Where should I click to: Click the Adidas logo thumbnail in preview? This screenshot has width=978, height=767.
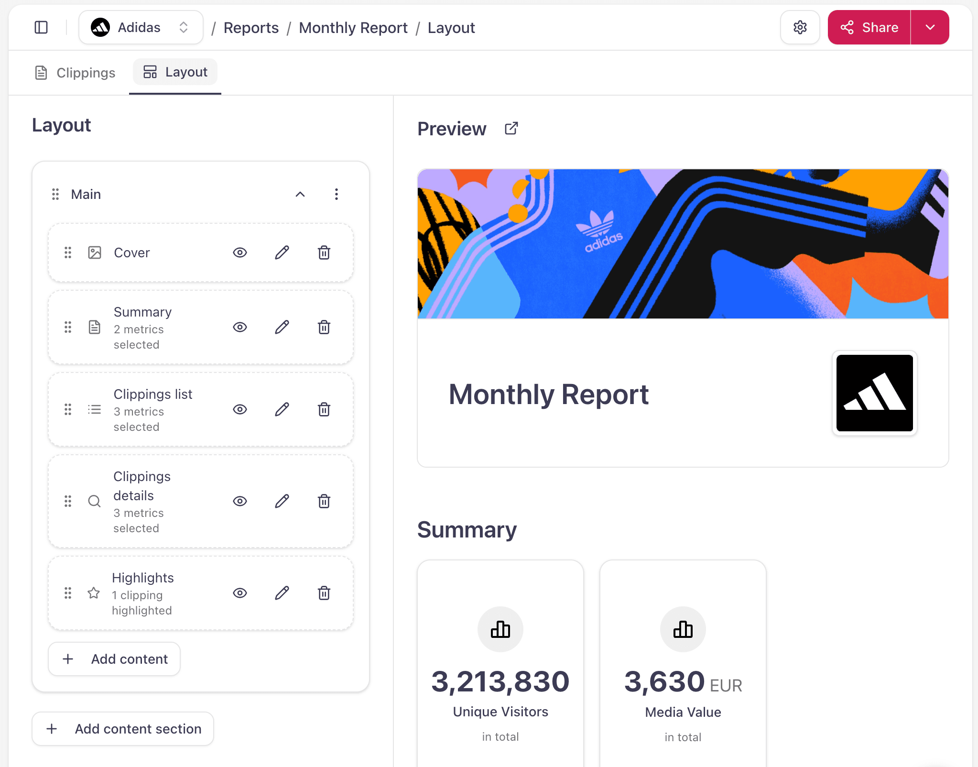coord(874,393)
